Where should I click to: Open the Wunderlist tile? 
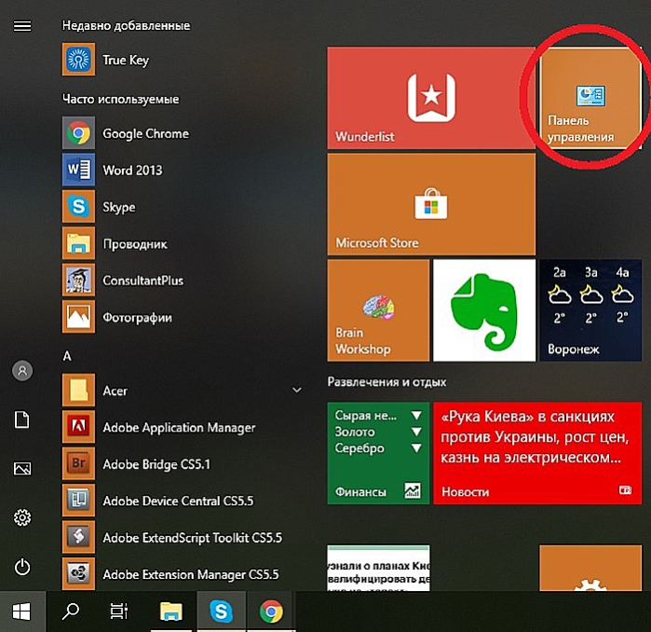click(431, 98)
